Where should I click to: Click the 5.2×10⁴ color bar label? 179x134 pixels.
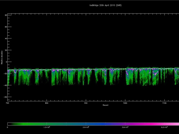tap(163, 127)
